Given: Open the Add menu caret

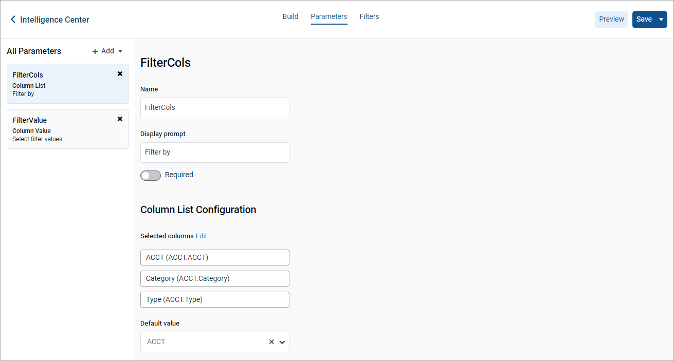Looking at the screenshot, I should (120, 51).
